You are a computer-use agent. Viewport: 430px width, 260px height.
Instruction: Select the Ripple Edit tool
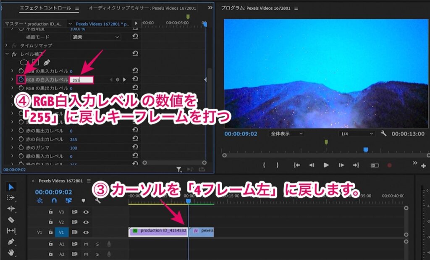click(x=11, y=209)
